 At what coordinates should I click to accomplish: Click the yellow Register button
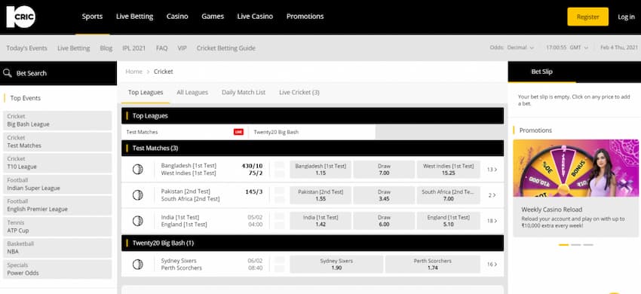[588, 17]
